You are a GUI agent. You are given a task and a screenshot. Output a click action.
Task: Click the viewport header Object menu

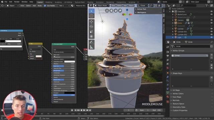tap(131, 6)
